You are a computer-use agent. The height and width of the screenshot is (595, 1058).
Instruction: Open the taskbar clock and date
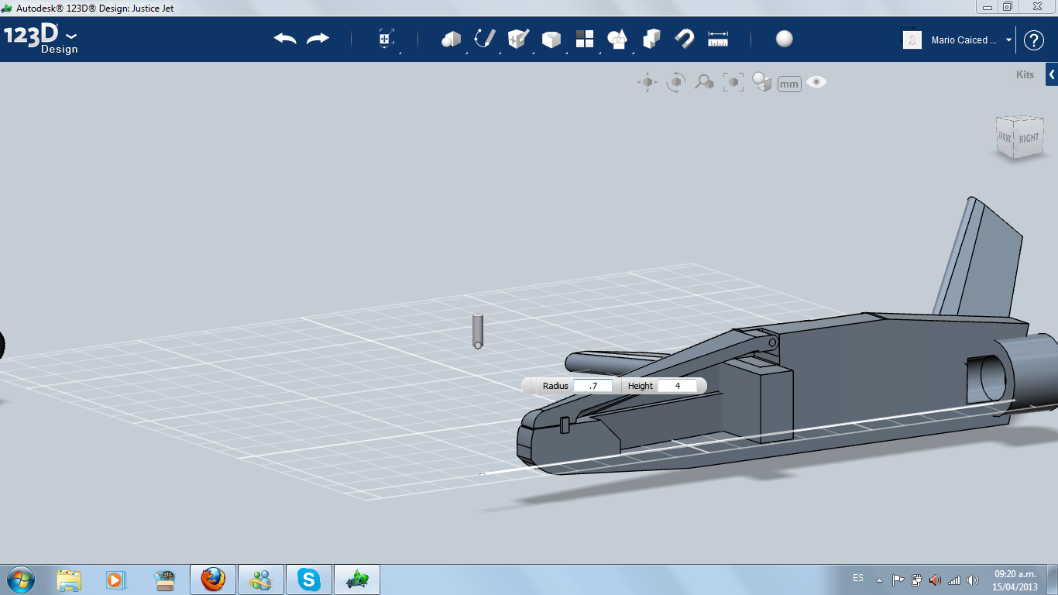[x=1015, y=580]
